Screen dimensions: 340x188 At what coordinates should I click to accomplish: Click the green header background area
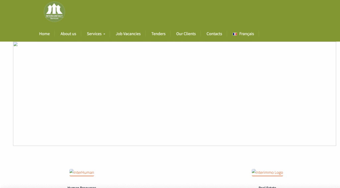[x=199, y=13]
